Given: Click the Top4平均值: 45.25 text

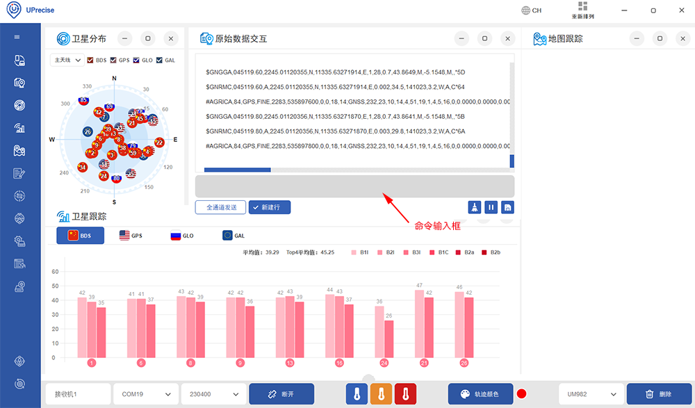Looking at the screenshot, I should 310,252.
